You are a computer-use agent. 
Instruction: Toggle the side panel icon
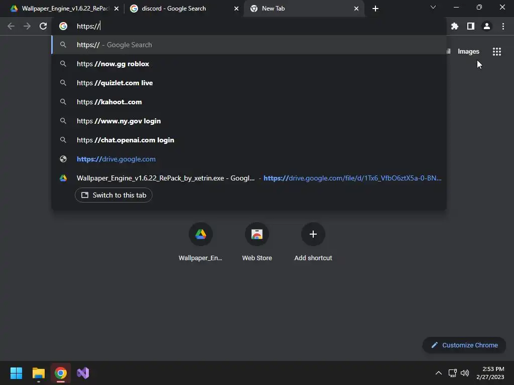(x=471, y=26)
